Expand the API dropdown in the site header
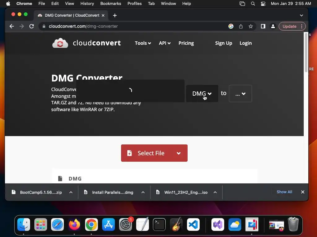 click(x=165, y=43)
